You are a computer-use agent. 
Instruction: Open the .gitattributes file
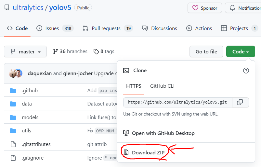coord(36,144)
